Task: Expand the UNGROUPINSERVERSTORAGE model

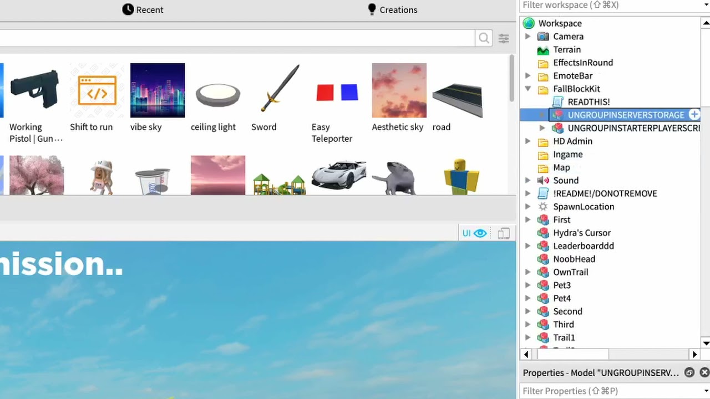Action: pyautogui.click(x=542, y=115)
